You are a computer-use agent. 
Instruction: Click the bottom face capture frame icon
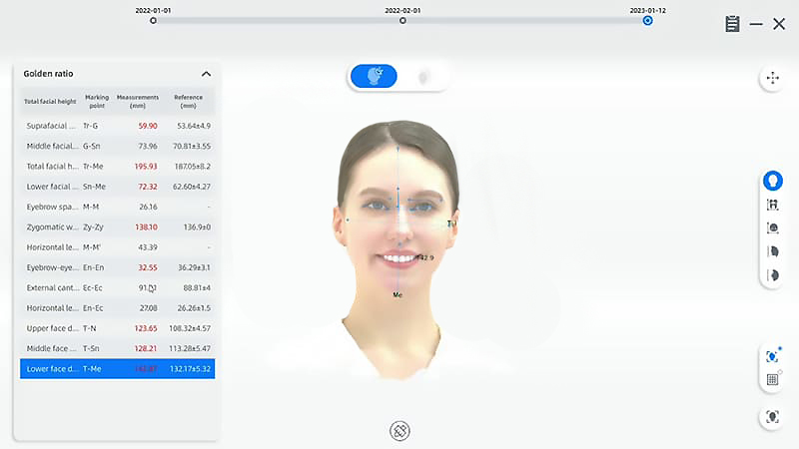pyautogui.click(x=772, y=417)
